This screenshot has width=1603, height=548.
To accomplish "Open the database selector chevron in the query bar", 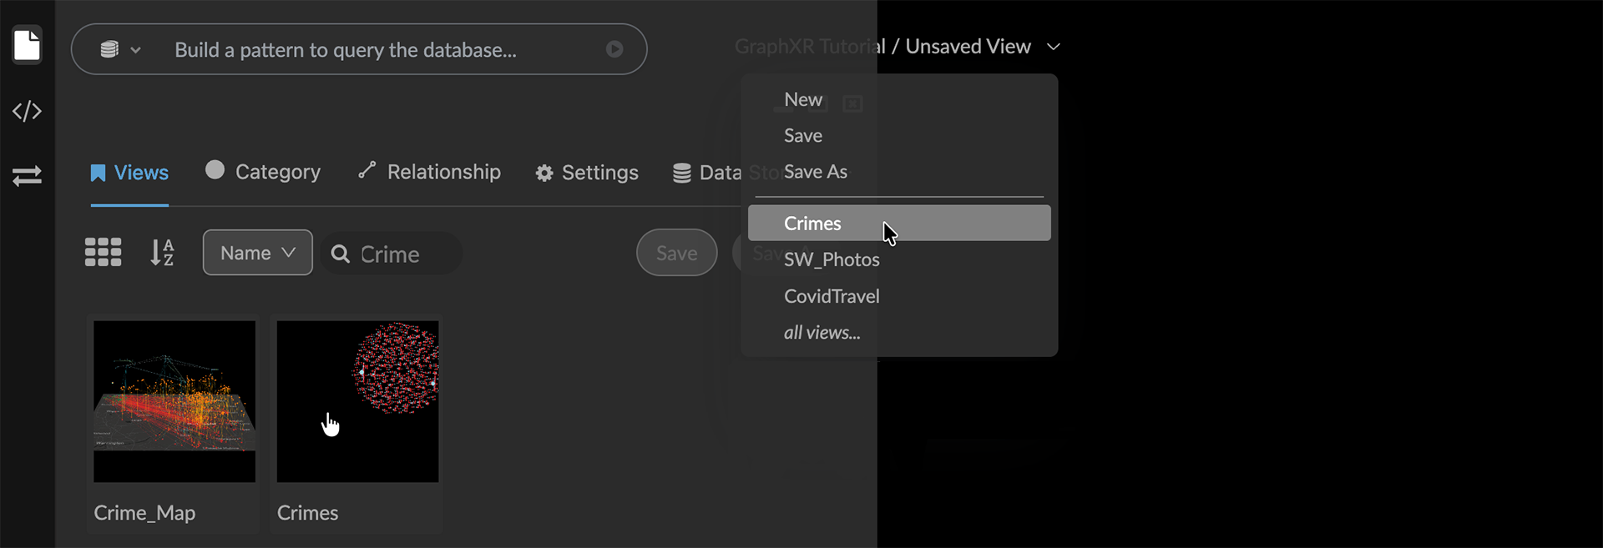I will [138, 50].
